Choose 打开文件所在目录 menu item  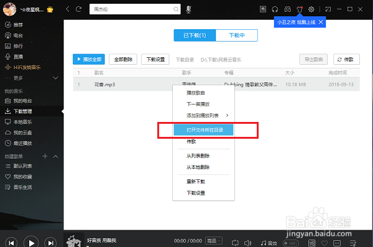203,130
